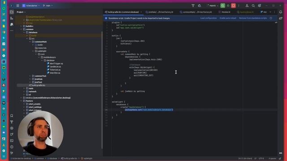
Task: Open the Git tool window icon
Action: (12, 153)
